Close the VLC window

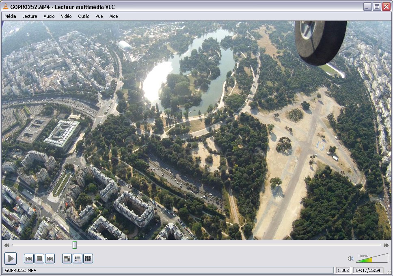pyautogui.click(x=386, y=6)
